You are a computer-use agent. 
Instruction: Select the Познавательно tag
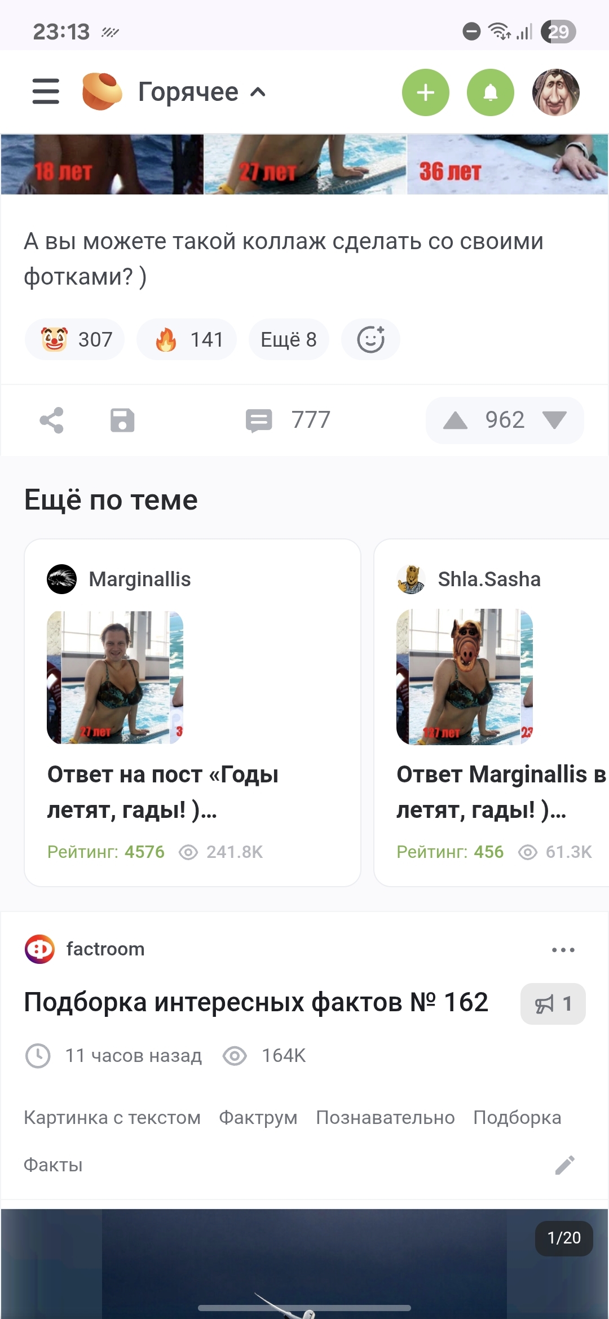[x=385, y=1117]
